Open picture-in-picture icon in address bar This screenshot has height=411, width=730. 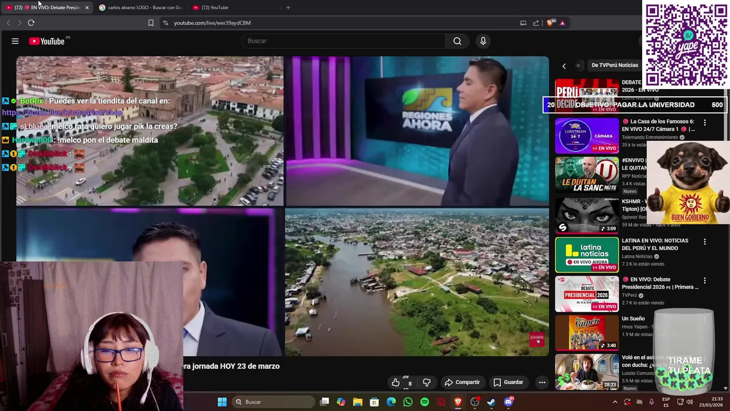pyautogui.click(x=523, y=23)
